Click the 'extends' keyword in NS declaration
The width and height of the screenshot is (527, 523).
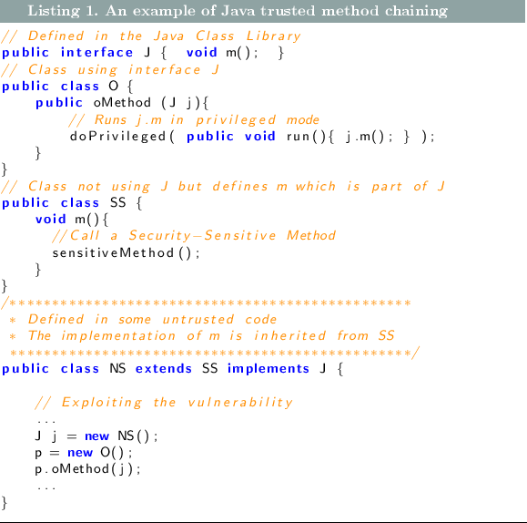[x=163, y=368]
